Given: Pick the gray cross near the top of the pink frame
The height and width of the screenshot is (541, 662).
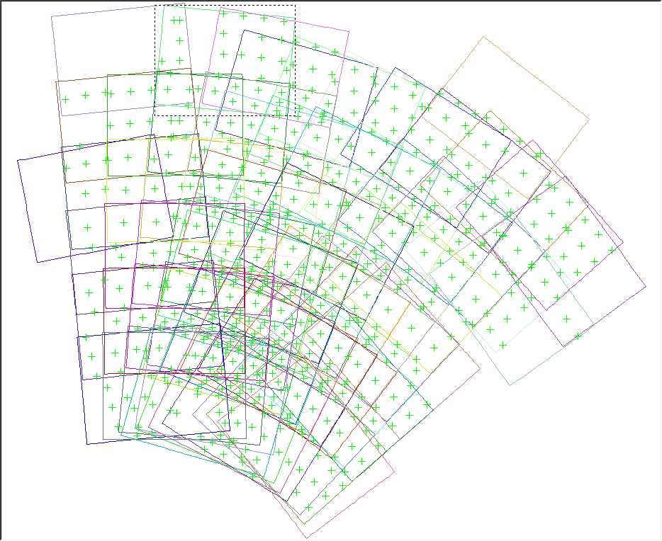Looking at the screenshot, I should point(224,33).
